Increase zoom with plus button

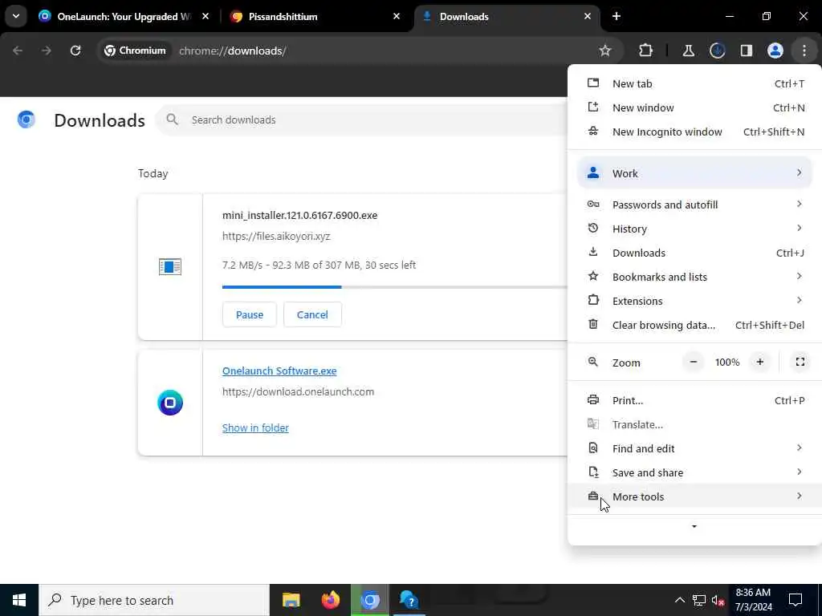click(x=759, y=362)
